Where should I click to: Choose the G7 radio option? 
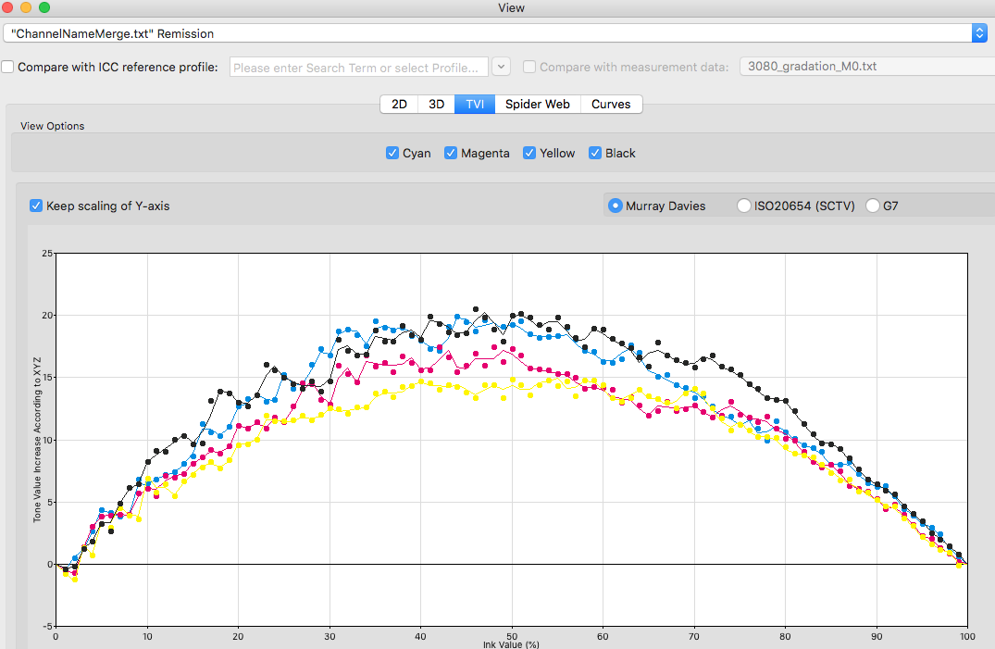[873, 206]
